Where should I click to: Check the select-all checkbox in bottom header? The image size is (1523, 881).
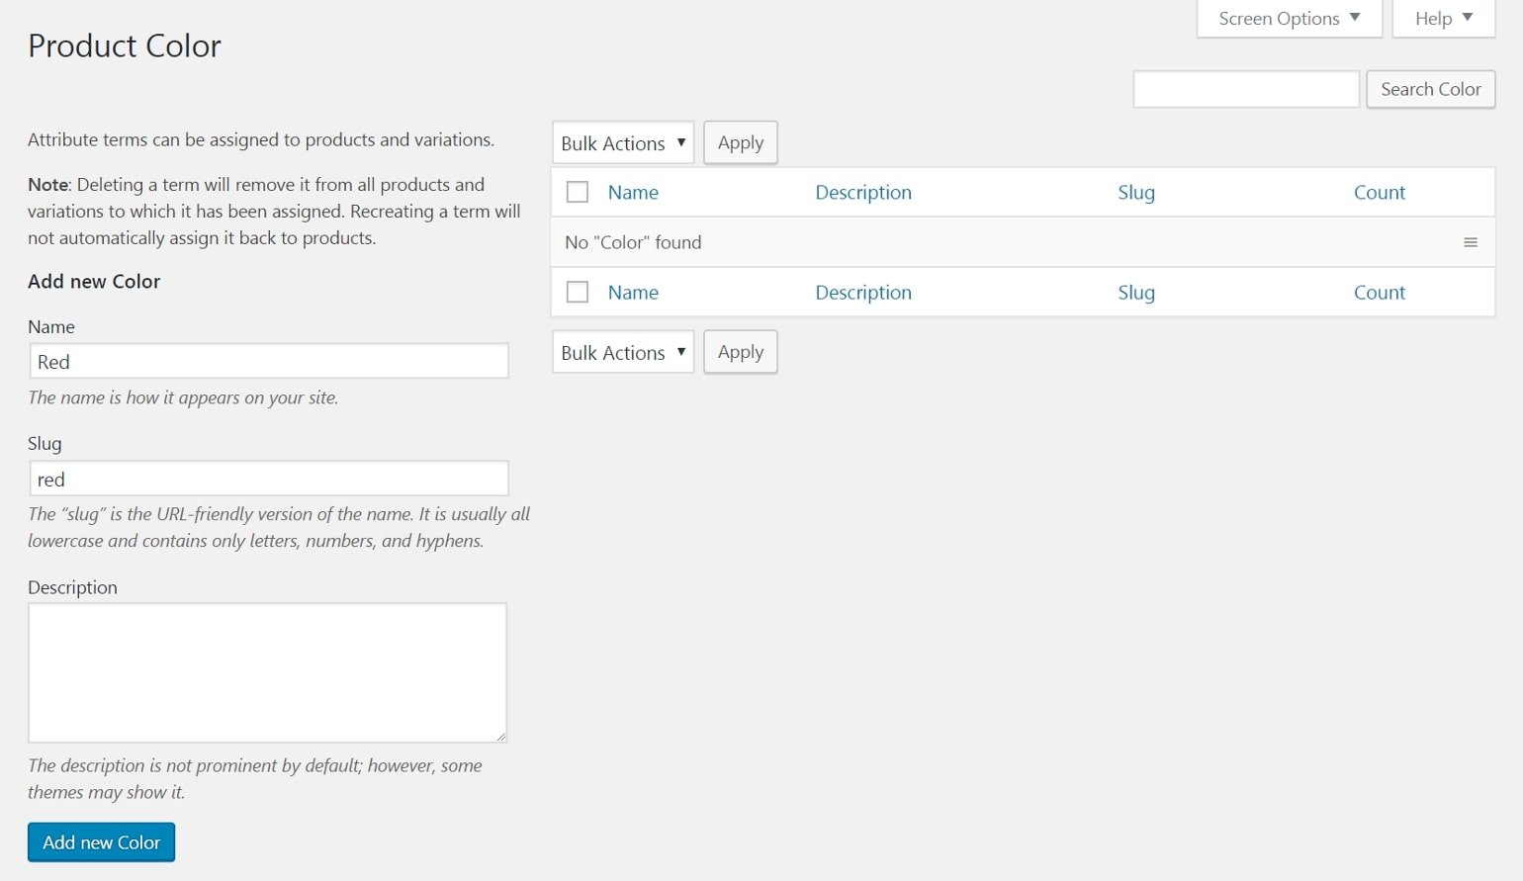tap(578, 292)
